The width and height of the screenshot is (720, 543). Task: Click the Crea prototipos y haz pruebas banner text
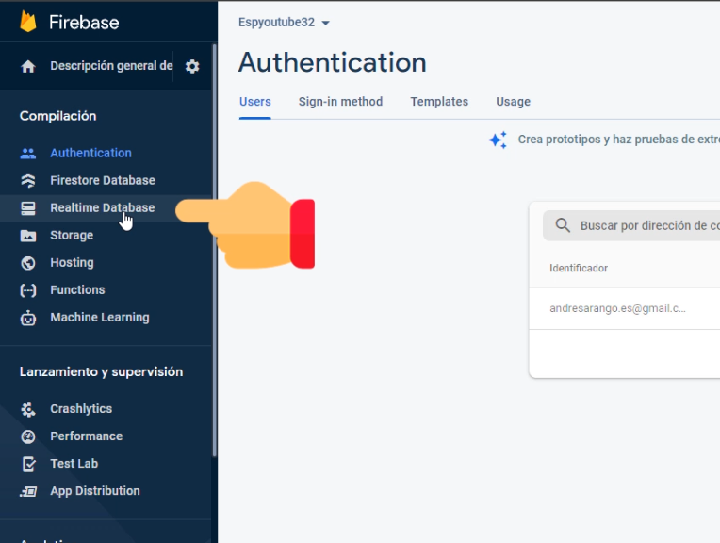tap(618, 140)
